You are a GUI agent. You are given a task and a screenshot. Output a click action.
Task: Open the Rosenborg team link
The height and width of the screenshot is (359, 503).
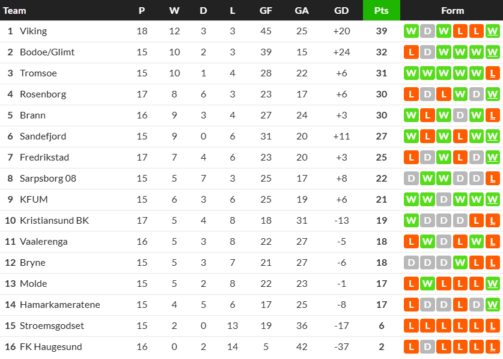point(43,94)
